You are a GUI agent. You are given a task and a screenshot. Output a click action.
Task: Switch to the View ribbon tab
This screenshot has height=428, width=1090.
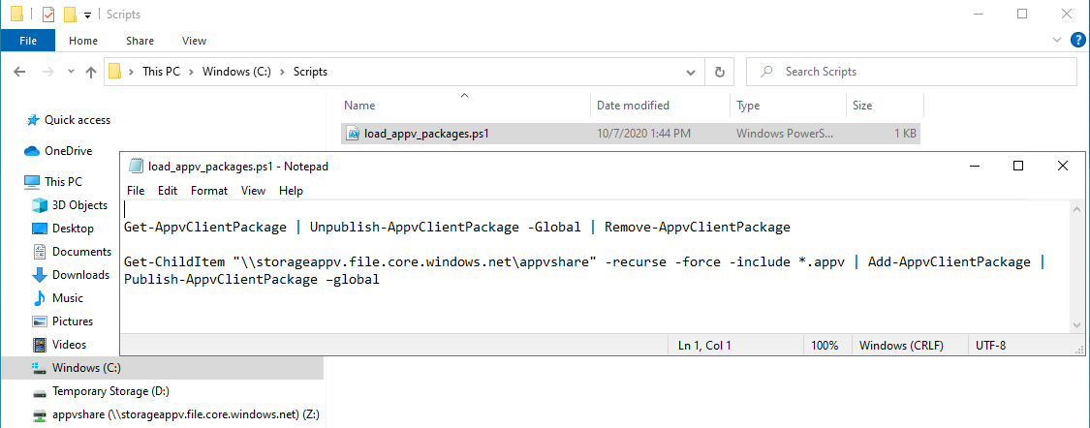pyautogui.click(x=194, y=41)
